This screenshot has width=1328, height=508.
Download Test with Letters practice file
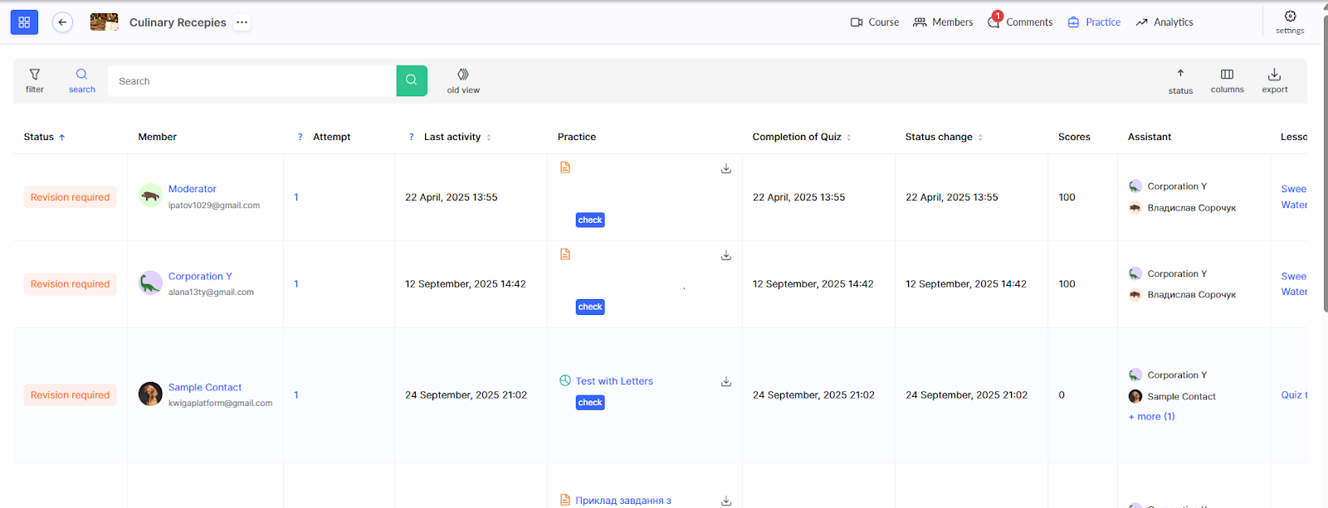tap(726, 382)
